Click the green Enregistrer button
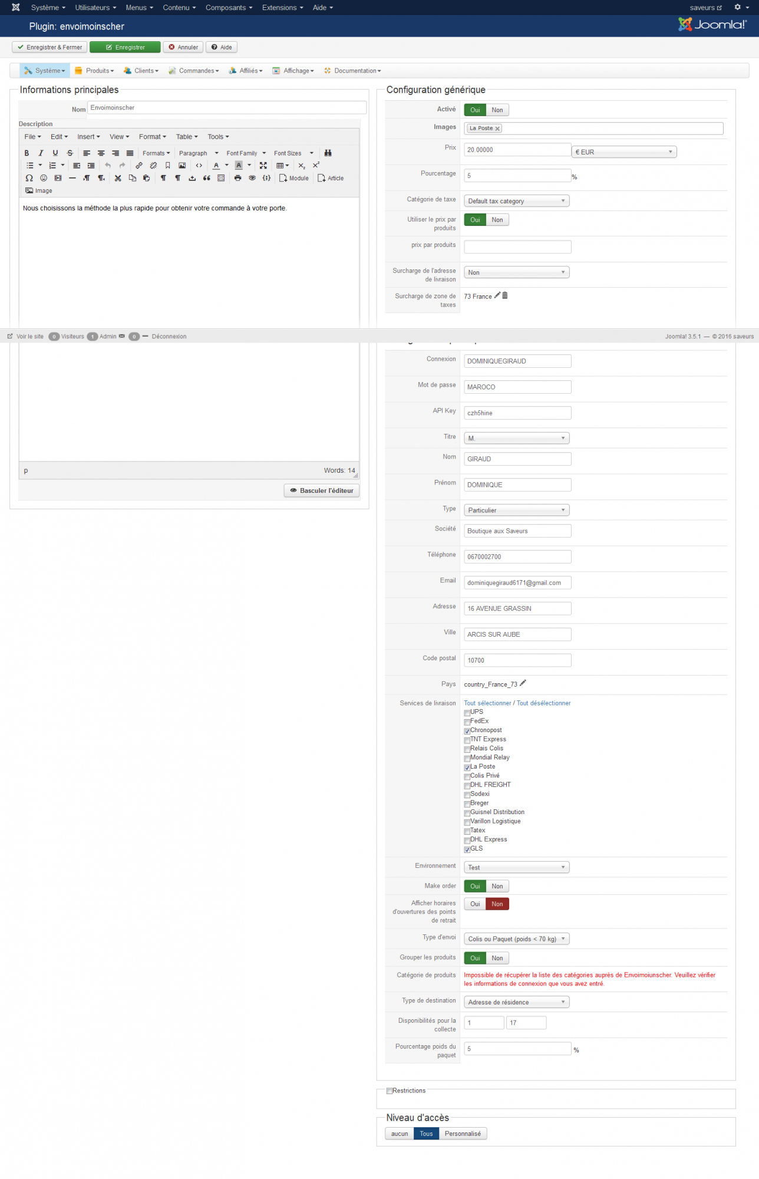The width and height of the screenshot is (759, 1179). (125, 47)
